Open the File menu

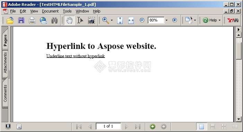click(x=13, y=11)
